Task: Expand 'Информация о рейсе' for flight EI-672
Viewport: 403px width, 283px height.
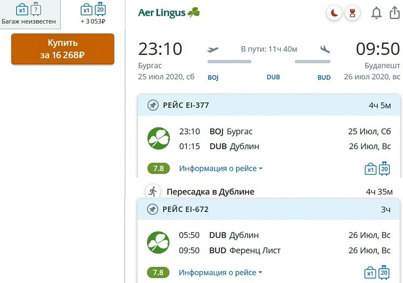Action: [220, 273]
